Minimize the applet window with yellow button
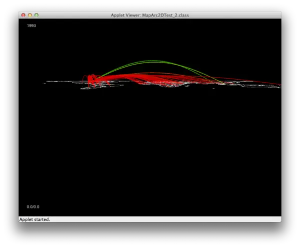The image size is (300, 248). click(30, 15)
